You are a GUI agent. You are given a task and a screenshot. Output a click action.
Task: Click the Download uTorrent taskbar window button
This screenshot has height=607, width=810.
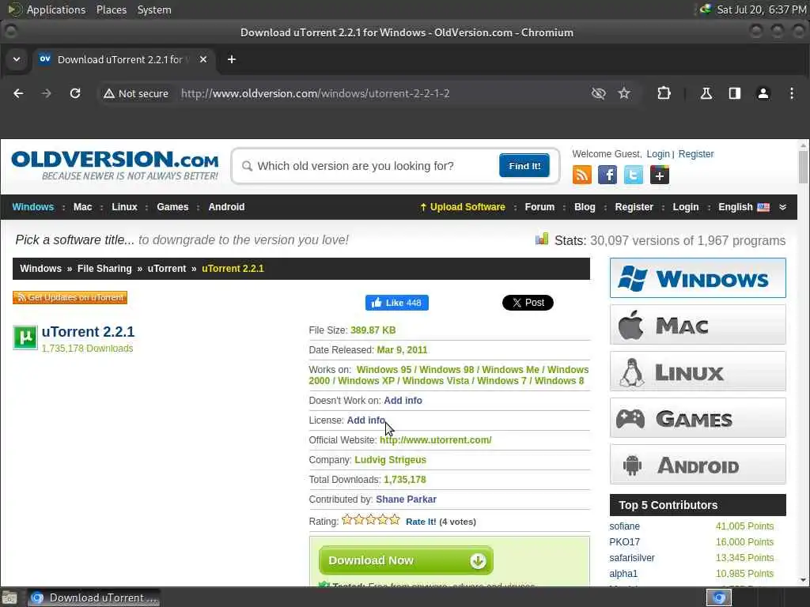tap(93, 598)
